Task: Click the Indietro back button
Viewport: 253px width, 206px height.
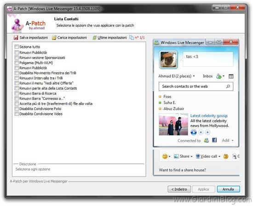Action: (179, 189)
